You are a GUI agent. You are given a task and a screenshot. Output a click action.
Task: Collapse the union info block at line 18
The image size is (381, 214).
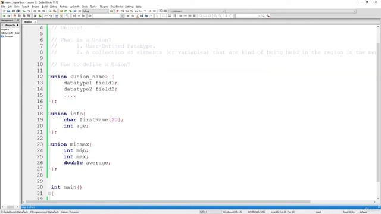[x=49, y=114]
